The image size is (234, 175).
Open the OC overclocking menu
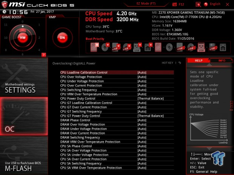pyautogui.click(x=24, y=116)
